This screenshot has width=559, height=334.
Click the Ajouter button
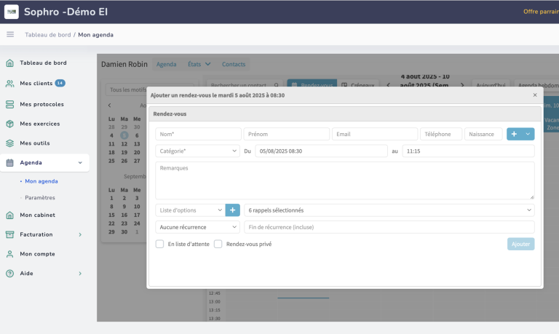[520, 244]
